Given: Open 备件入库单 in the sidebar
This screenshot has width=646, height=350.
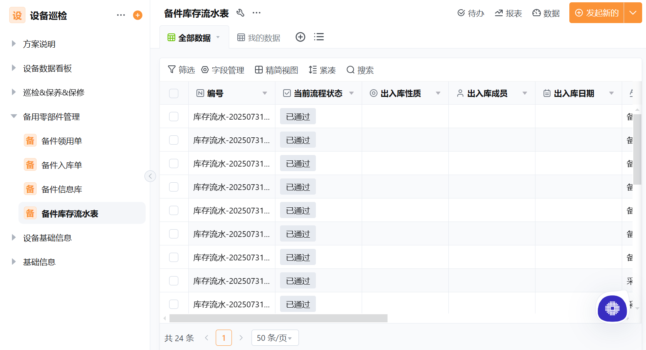Looking at the screenshot, I should (62, 165).
